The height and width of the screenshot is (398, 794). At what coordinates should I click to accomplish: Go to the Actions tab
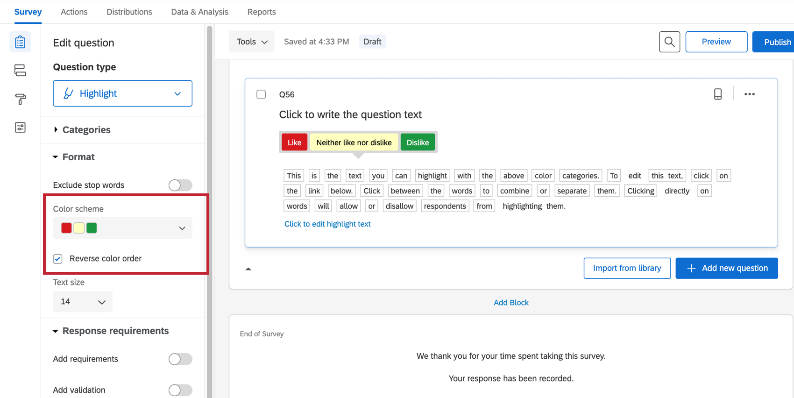(74, 12)
